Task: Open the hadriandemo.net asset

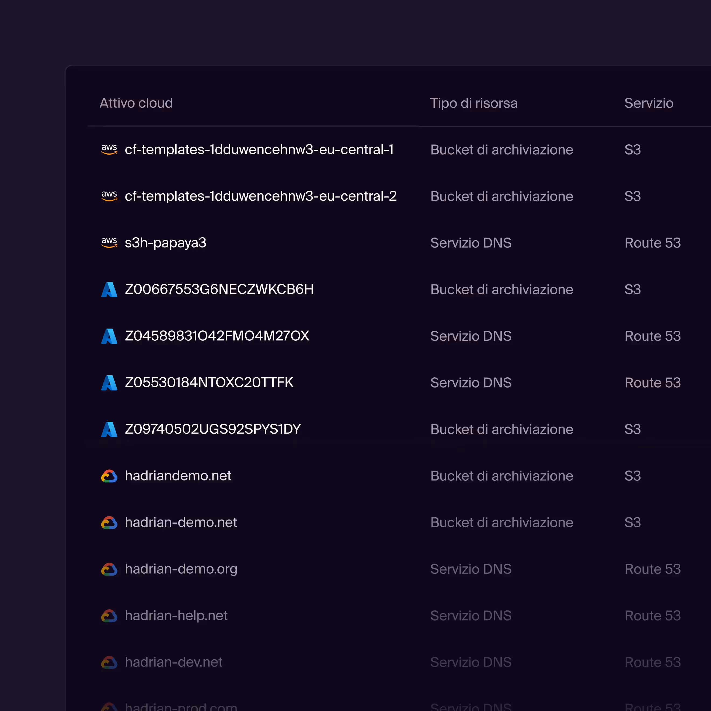Action: click(x=178, y=476)
